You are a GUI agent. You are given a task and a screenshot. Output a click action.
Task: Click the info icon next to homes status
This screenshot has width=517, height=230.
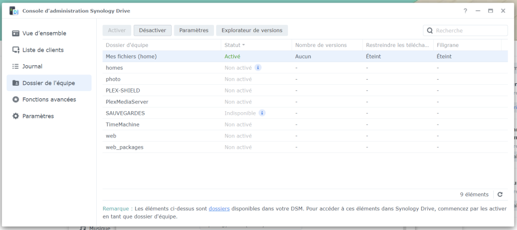[x=258, y=68]
